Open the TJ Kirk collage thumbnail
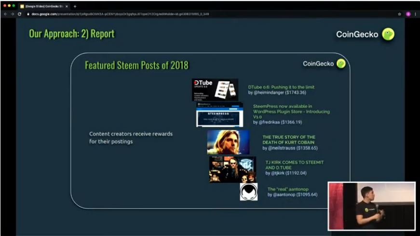Screen dimensions: 420x236 232,170
